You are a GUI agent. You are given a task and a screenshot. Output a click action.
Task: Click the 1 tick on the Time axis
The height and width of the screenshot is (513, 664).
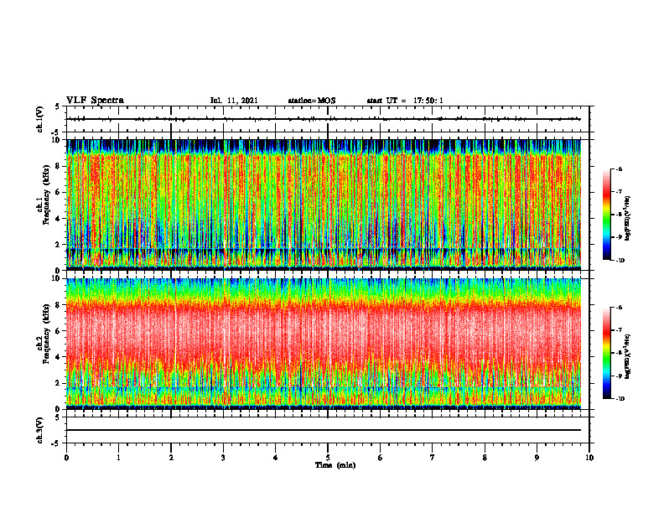pyautogui.click(x=118, y=458)
